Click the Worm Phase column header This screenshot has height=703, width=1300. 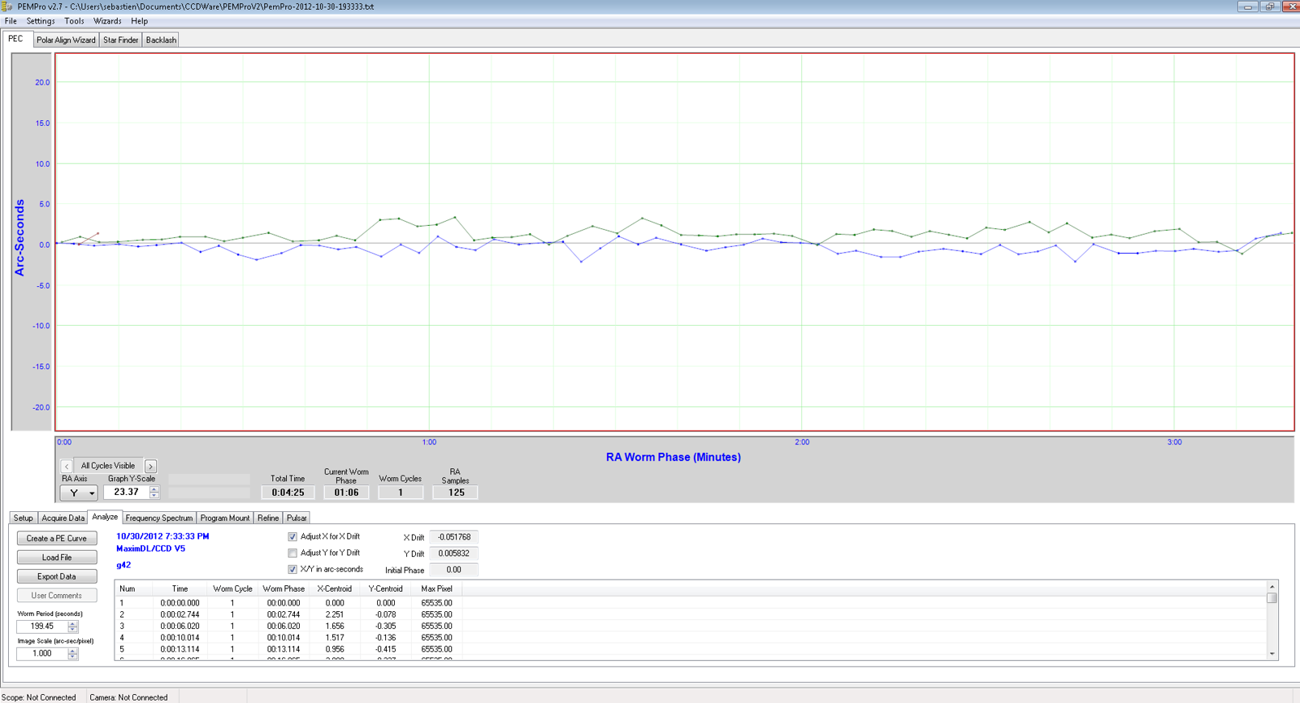(x=284, y=588)
